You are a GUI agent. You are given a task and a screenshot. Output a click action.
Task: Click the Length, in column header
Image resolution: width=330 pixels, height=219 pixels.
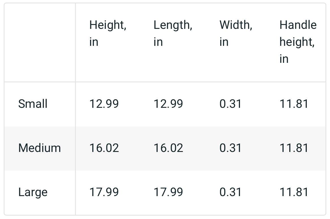[x=173, y=33]
